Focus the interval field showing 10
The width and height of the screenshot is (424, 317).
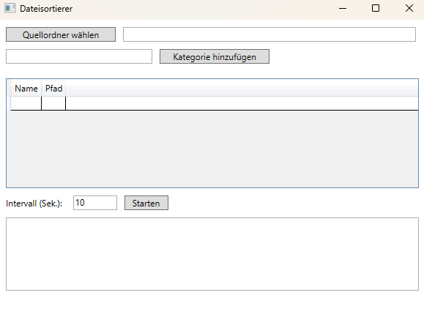tap(95, 203)
